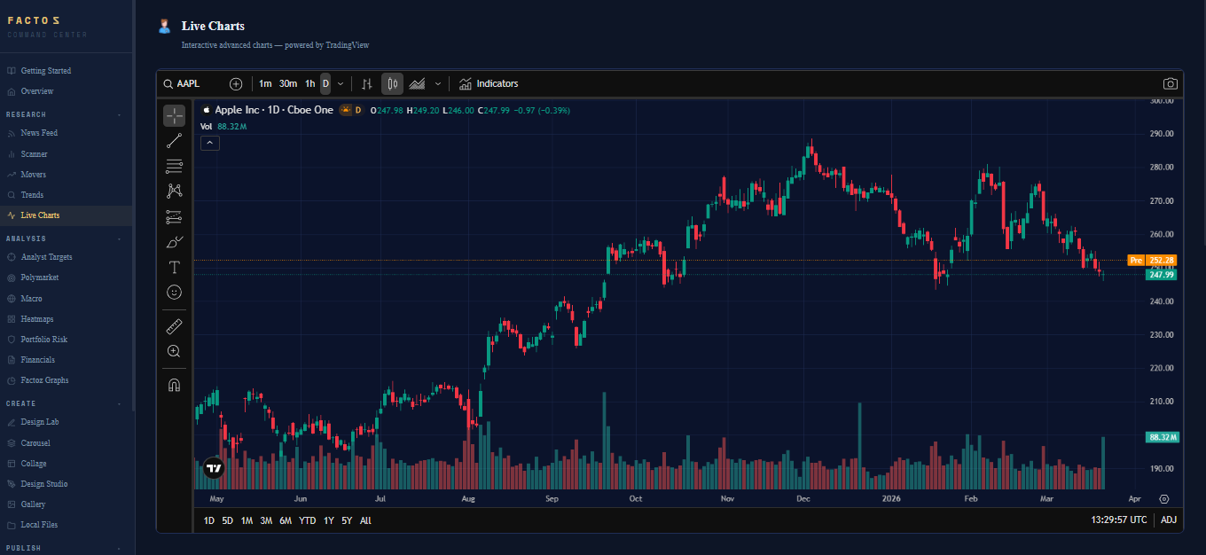Screen dimensions: 1206x555
Task: Open the Fibonacci retracement tool
Action: (174, 165)
